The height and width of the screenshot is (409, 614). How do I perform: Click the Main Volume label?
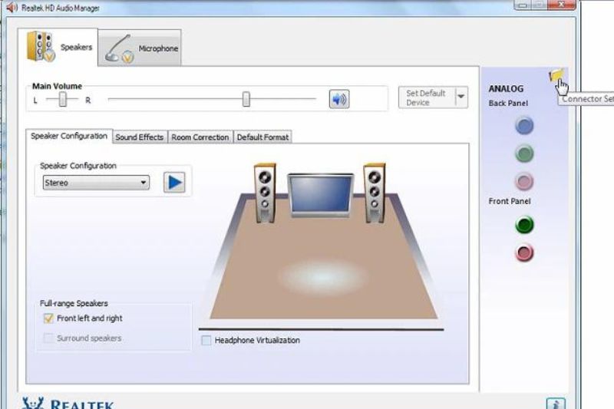tap(57, 86)
